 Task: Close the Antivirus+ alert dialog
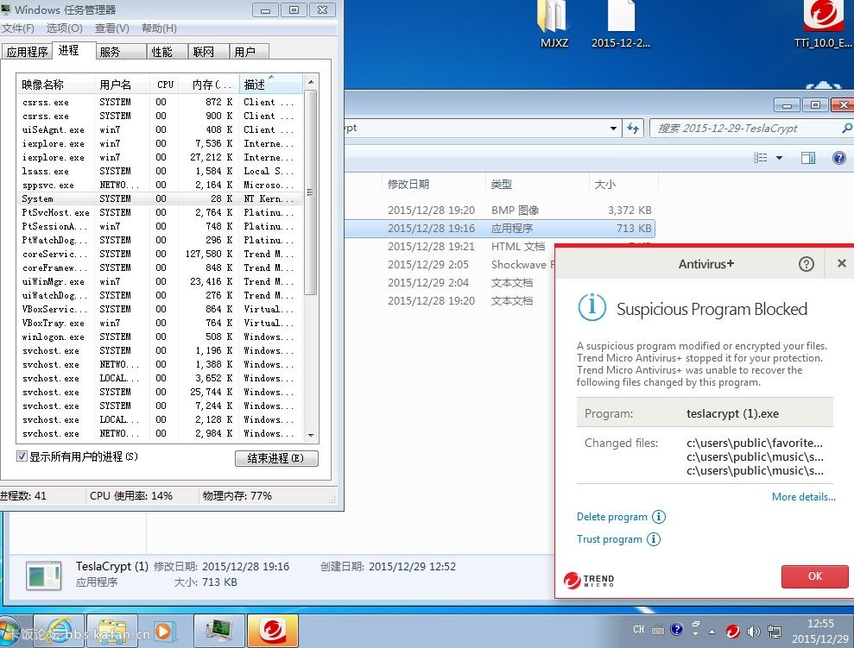[x=841, y=263]
